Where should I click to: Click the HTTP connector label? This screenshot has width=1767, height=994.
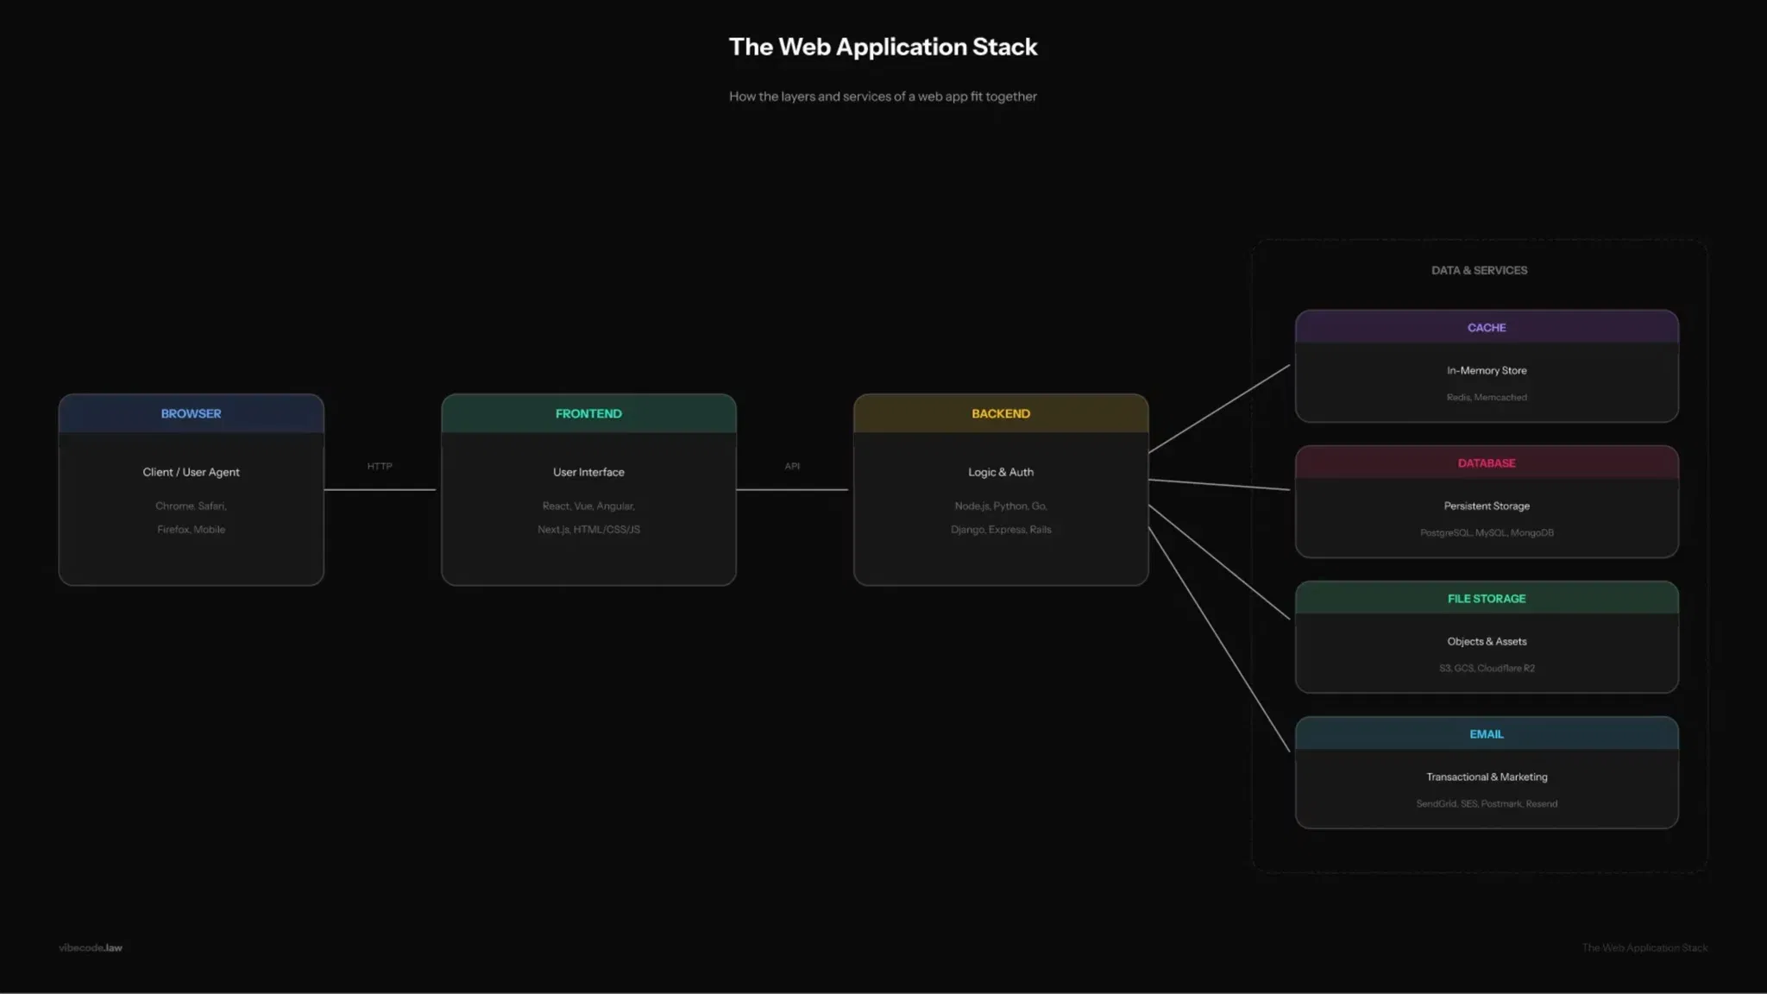click(380, 466)
